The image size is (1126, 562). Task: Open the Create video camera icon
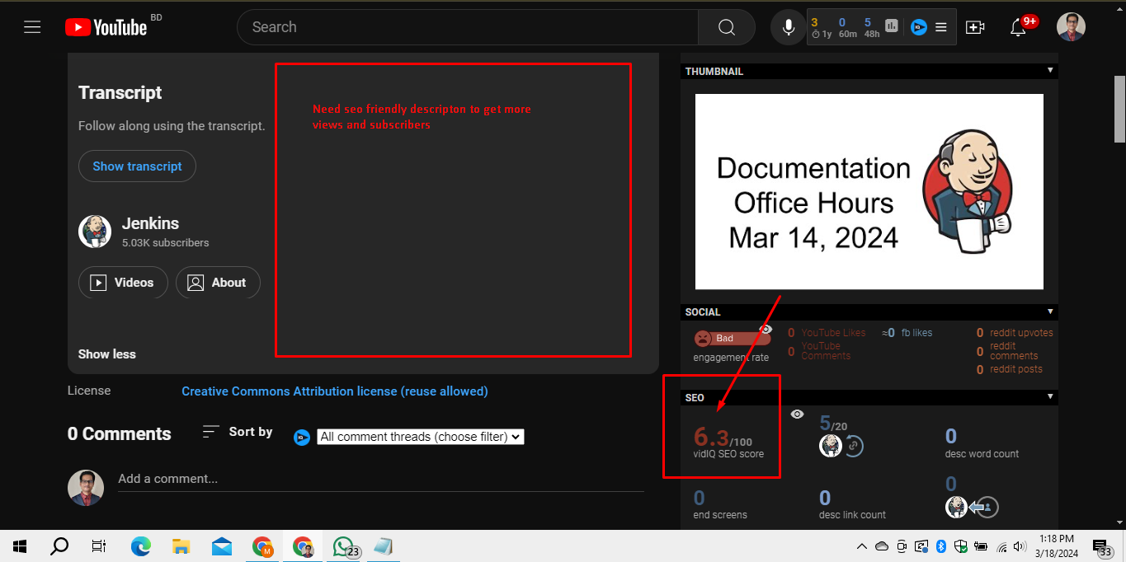(x=975, y=27)
